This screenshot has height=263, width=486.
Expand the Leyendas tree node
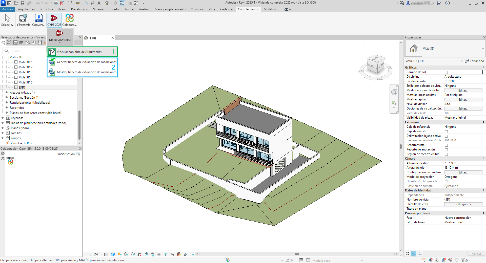[x=3, y=118]
